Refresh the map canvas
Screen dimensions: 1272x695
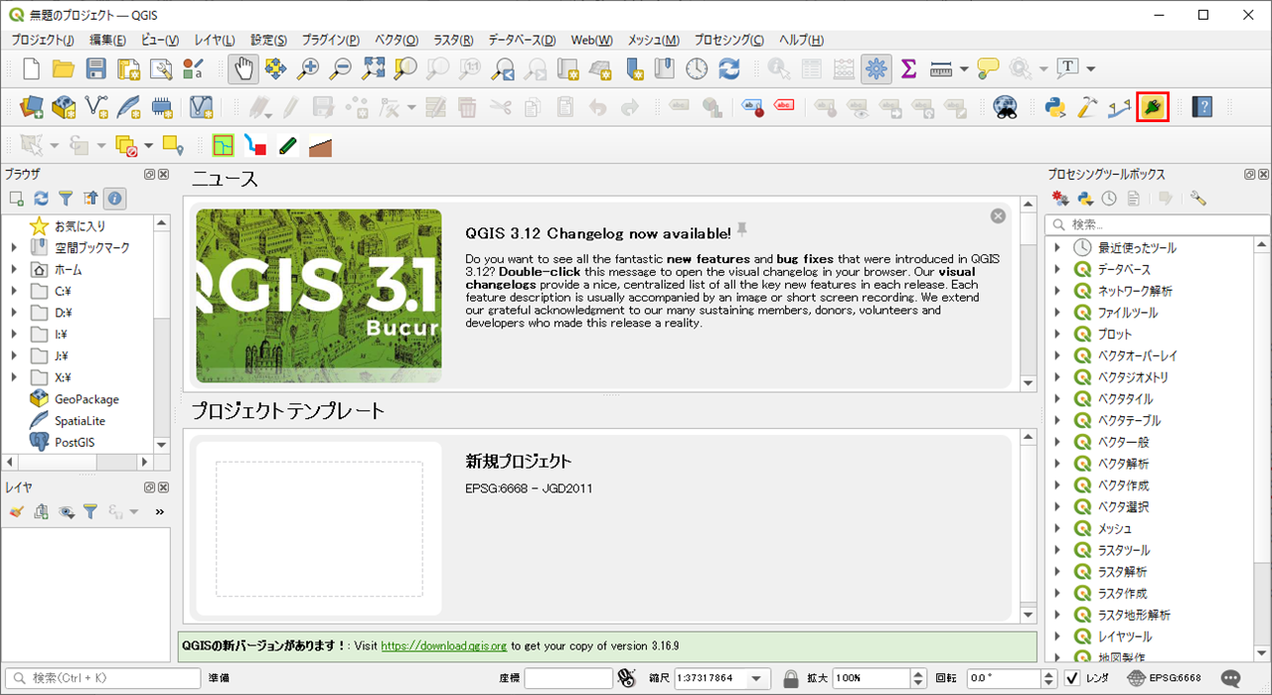(729, 69)
